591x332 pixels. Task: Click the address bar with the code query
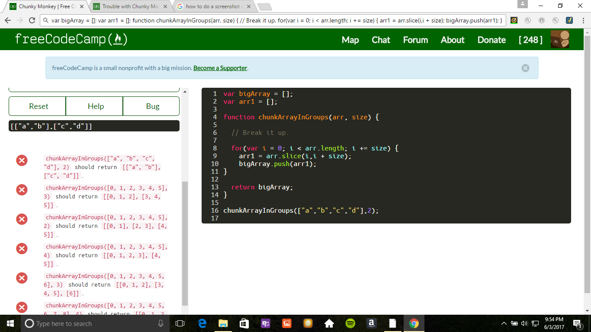273,20
